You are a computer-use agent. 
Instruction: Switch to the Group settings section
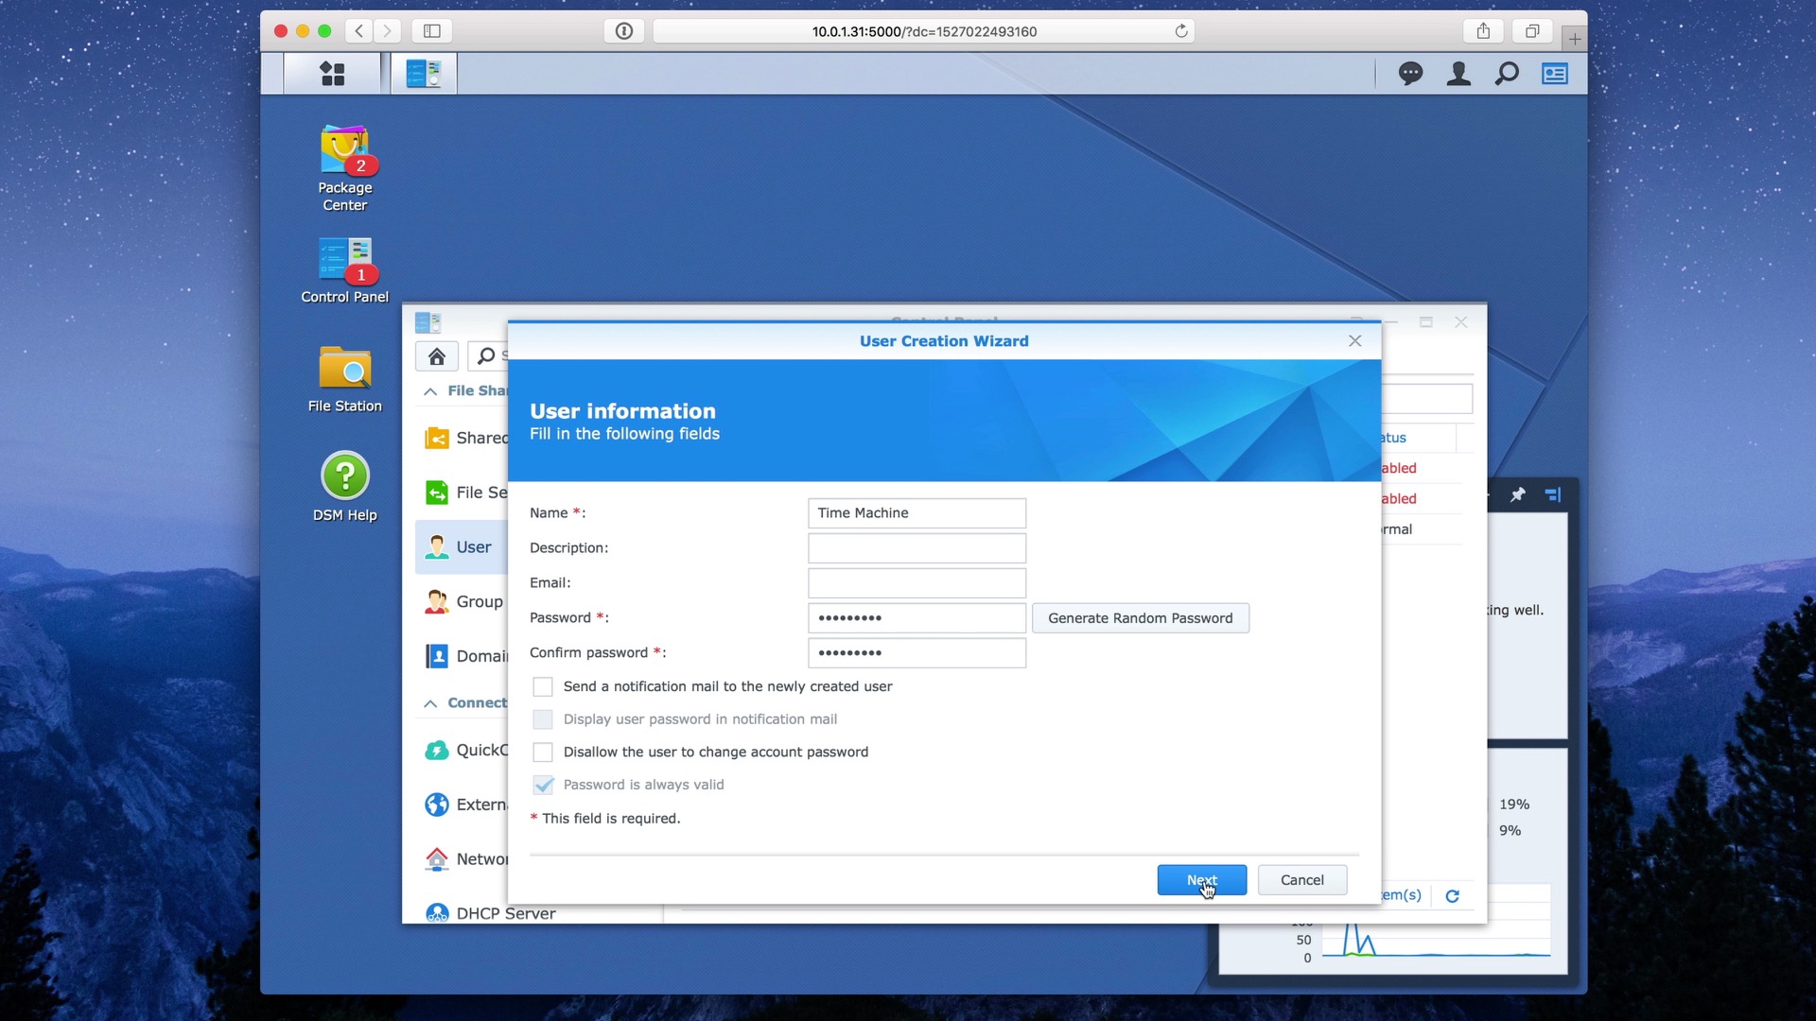click(x=478, y=601)
